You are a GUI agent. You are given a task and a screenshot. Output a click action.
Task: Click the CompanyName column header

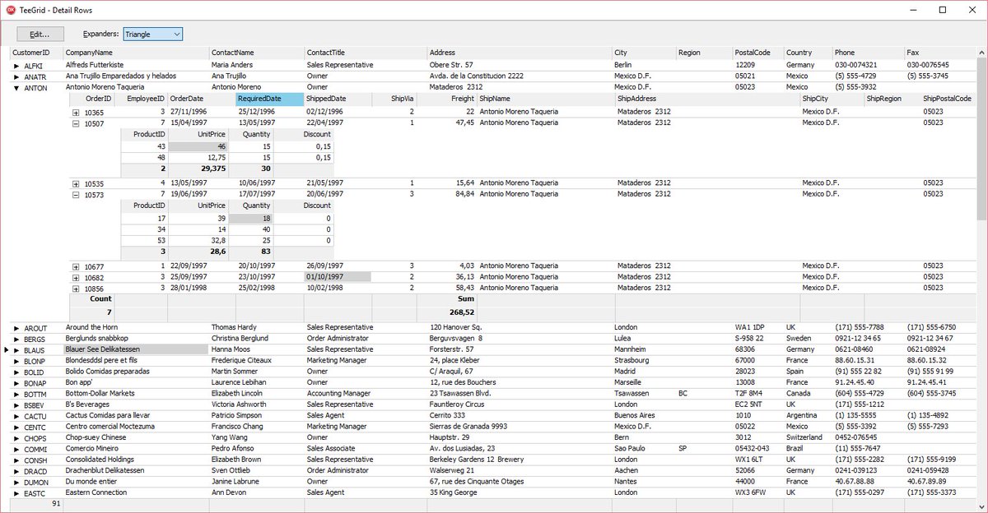(123, 52)
